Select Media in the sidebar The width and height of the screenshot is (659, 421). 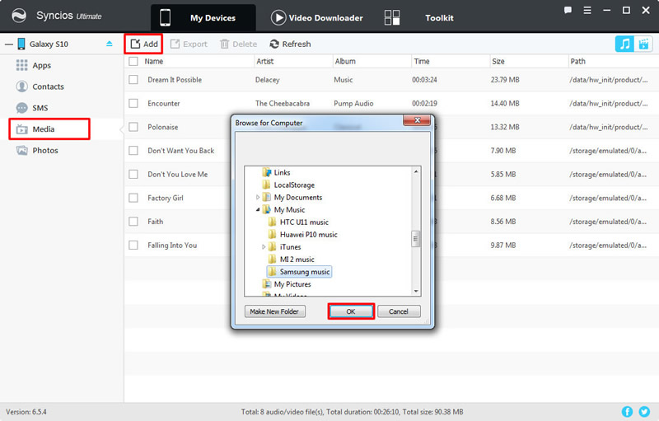[x=49, y=129]
